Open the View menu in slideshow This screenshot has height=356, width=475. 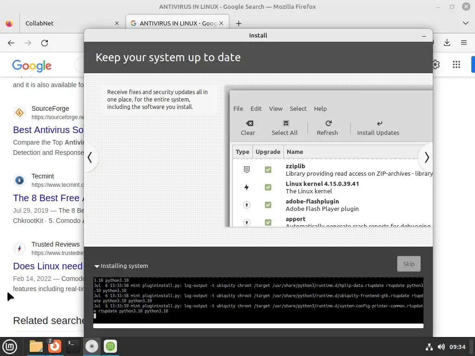pos(276,108)
